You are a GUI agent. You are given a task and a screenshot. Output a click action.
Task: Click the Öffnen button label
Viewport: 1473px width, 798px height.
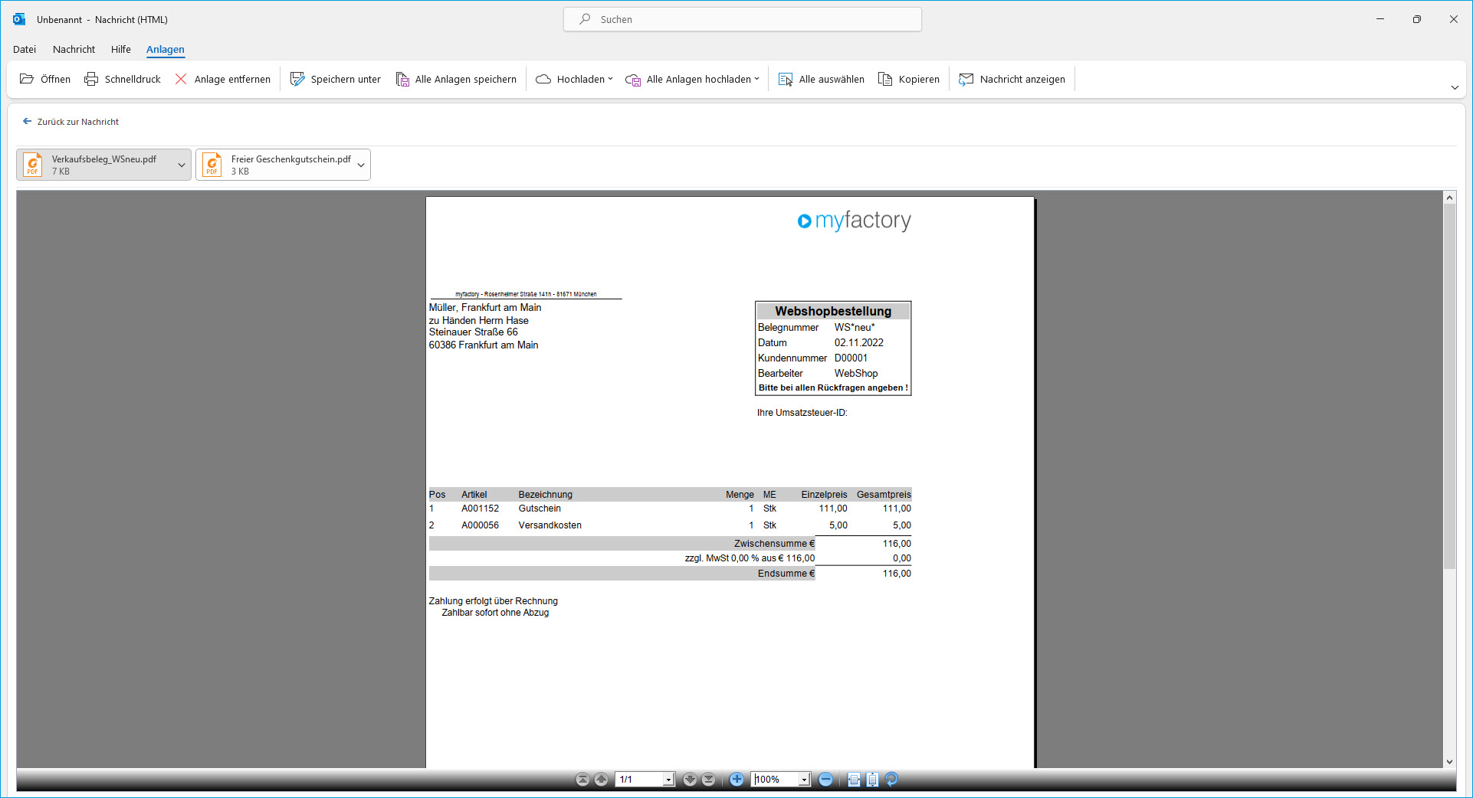point(56,79)
